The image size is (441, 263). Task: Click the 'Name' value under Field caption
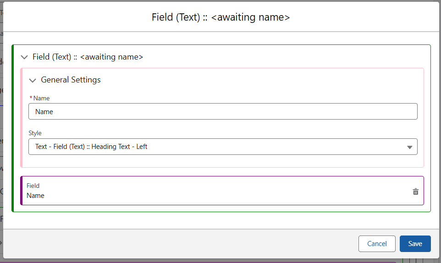tap(35, 196)
